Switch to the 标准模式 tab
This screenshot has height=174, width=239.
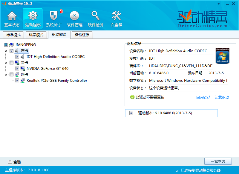pos(13,35)
